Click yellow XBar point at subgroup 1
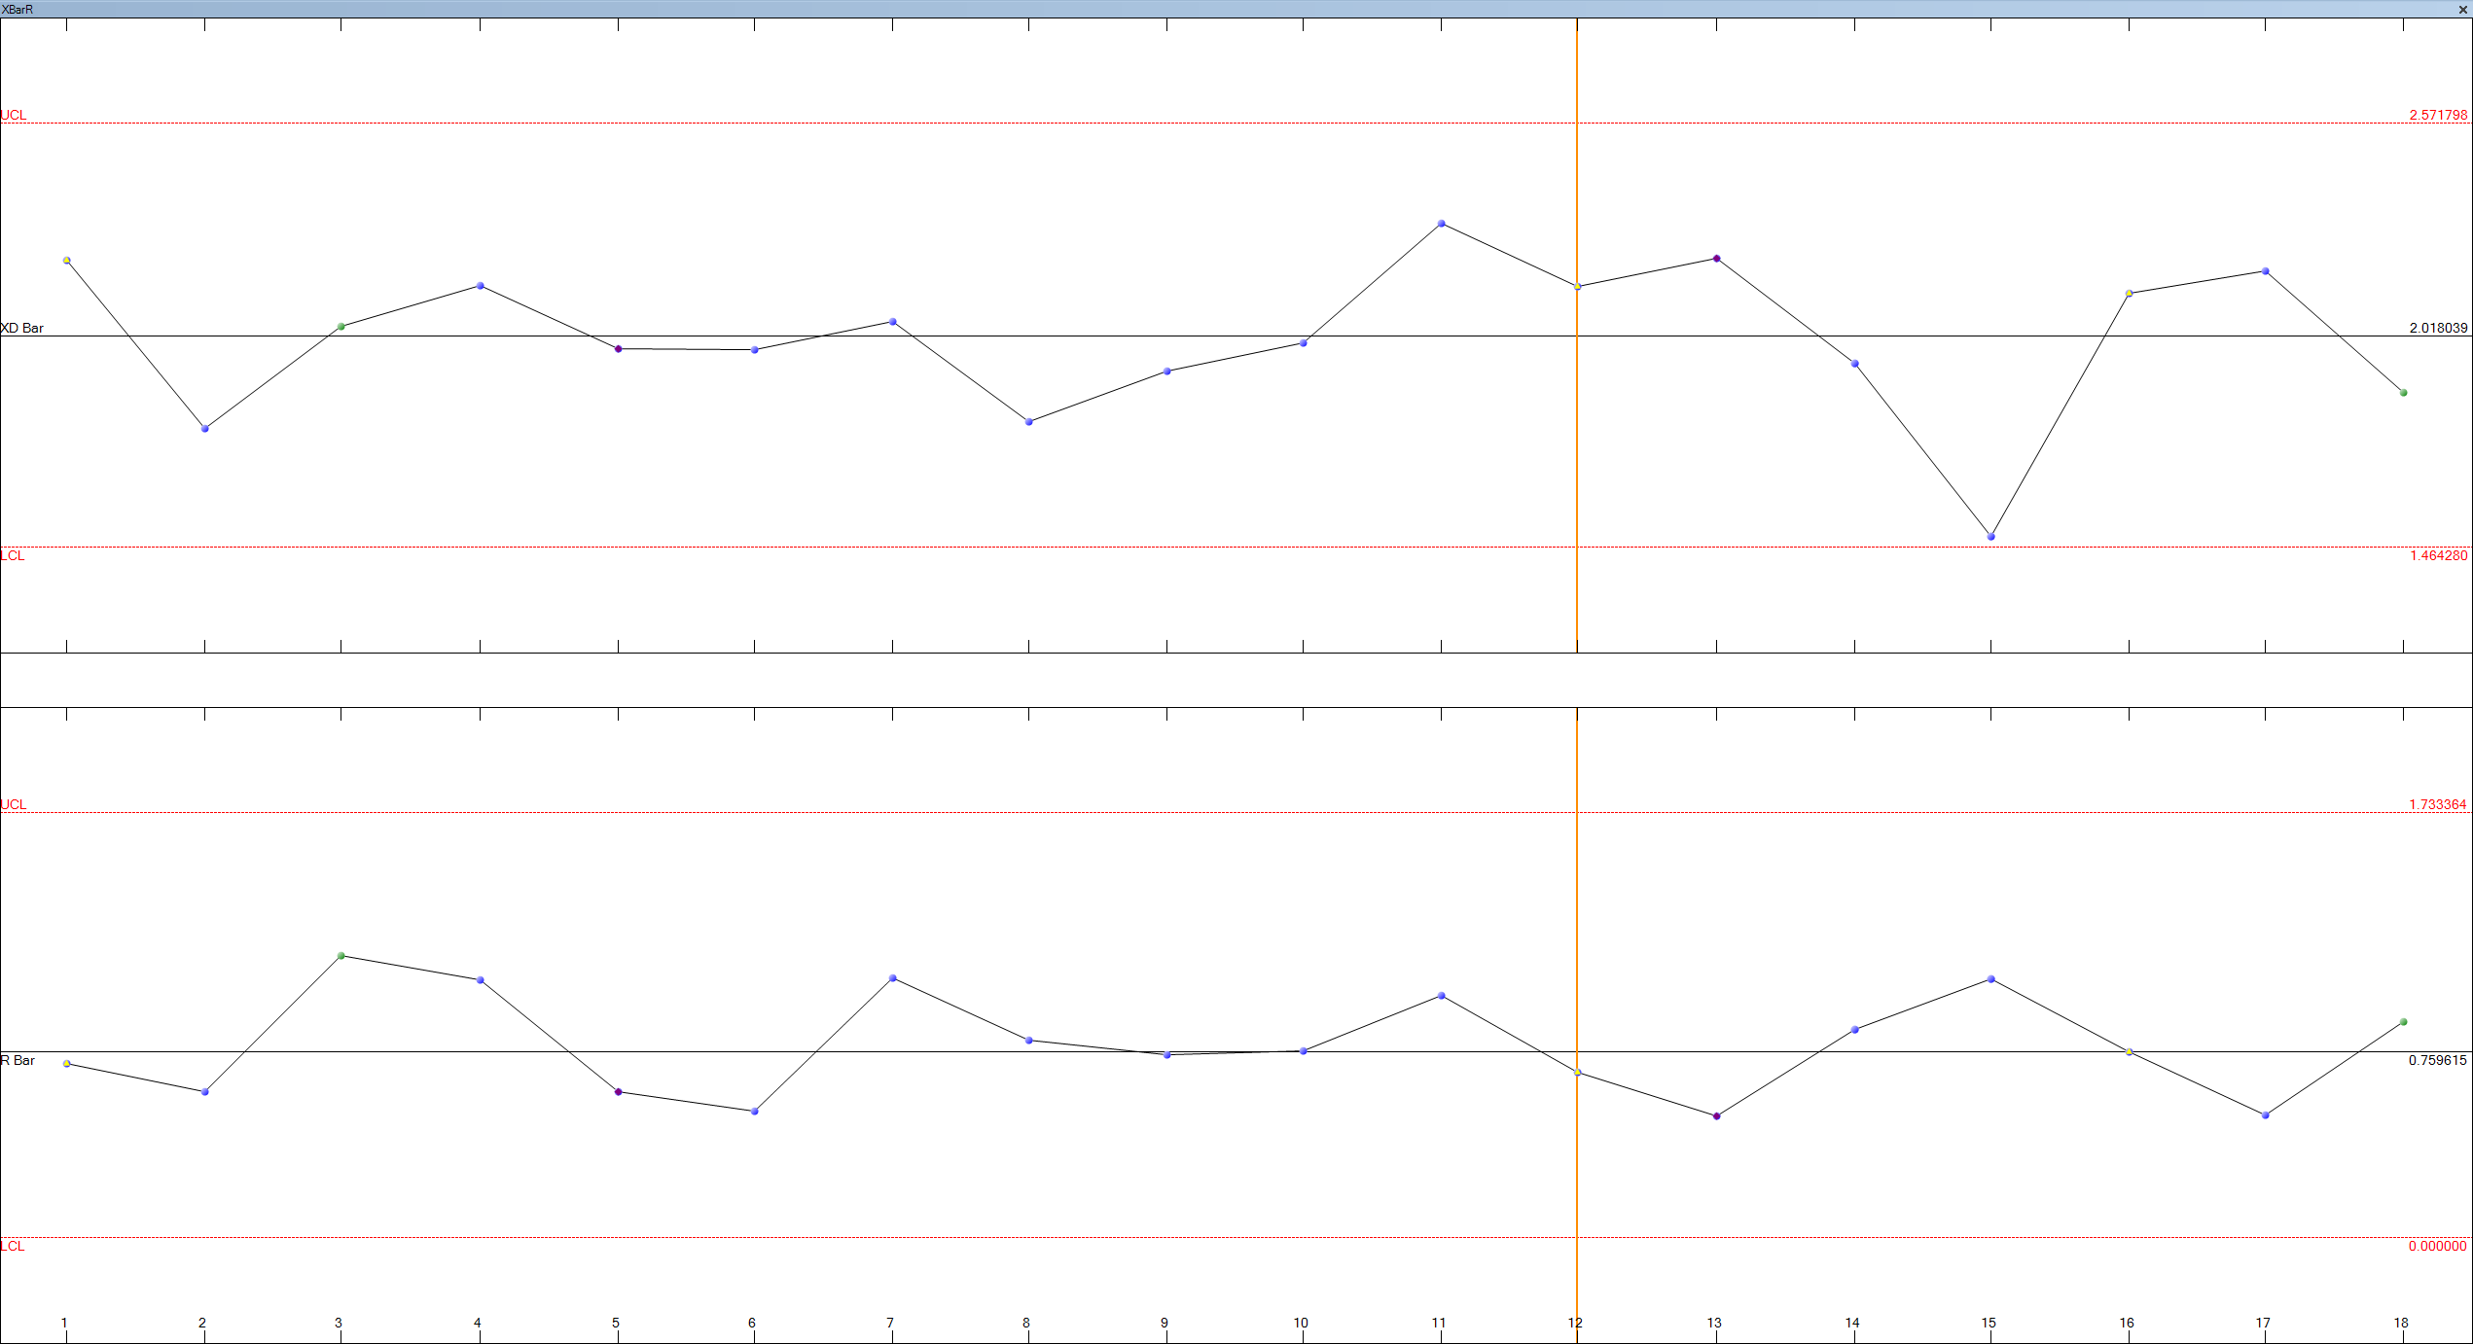This screenshot has height=1344, width=2473. point(66,261)
